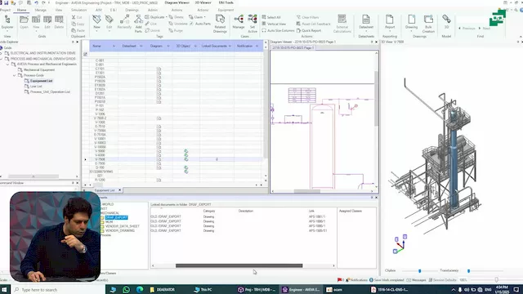Image resolution: width=523 pixels, height=294 pixels.
Task: Launch Bulk Creation for drawings
Action: click(428, 24)
